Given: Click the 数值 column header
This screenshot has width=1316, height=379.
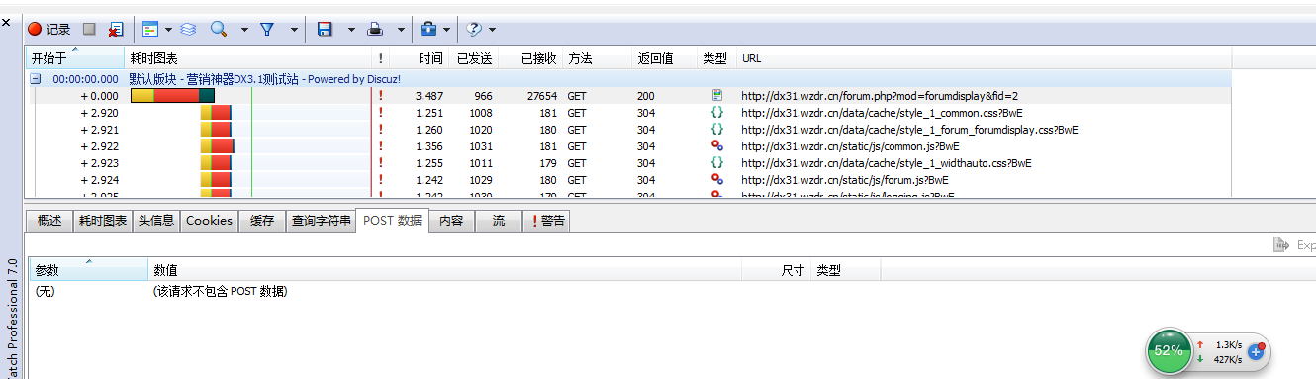Looking at the screenshot, I should coord(445,270).
